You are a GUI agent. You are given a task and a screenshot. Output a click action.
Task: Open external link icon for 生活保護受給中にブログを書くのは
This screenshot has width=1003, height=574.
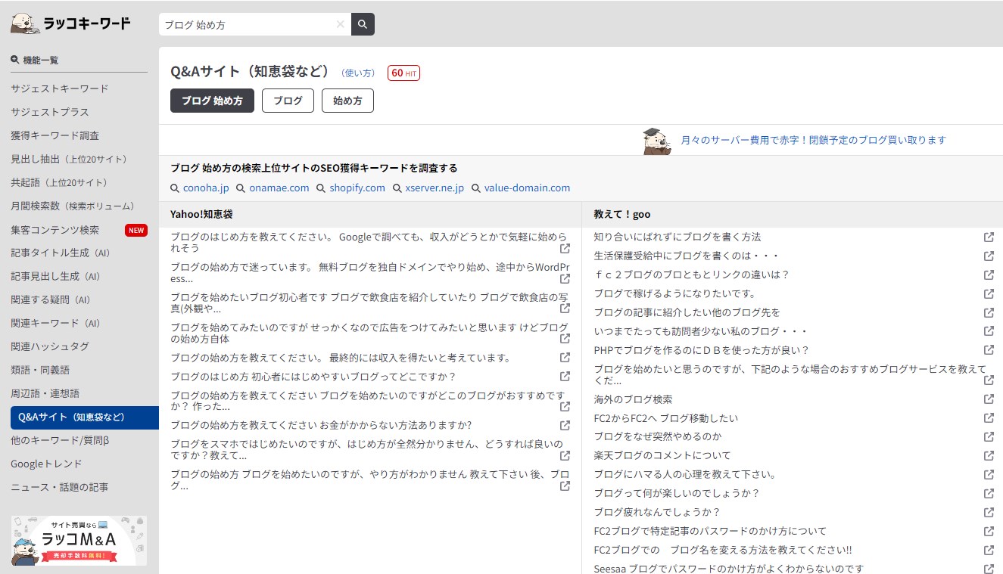pyautogui.click(x=989, y=256)
